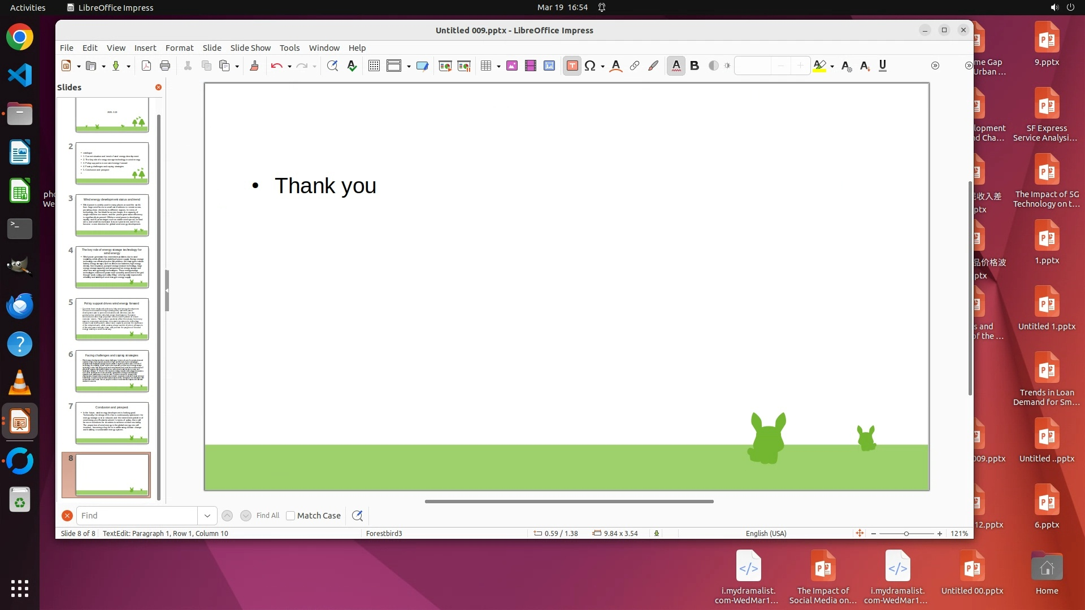Open the Insert Hyperlink tool
This screenshot has width=1085, height=610.
click(635, 66)
